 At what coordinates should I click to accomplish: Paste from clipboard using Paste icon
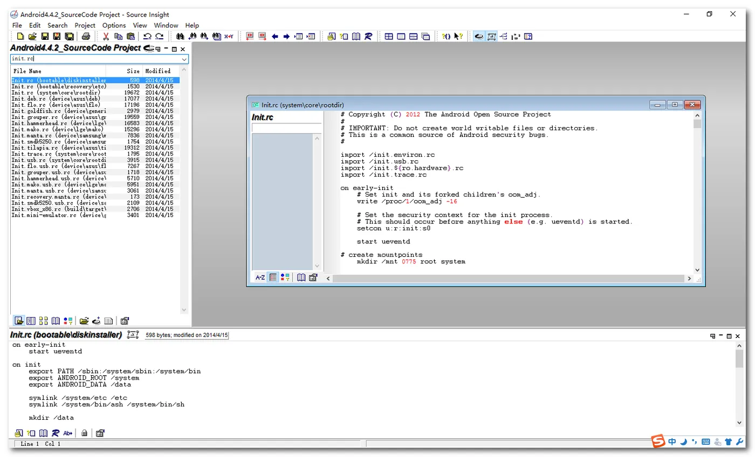(131, 37)
